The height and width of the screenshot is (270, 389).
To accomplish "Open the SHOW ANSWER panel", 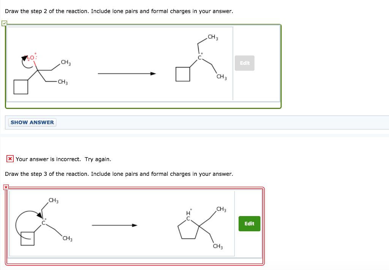I will click(32, 122).
